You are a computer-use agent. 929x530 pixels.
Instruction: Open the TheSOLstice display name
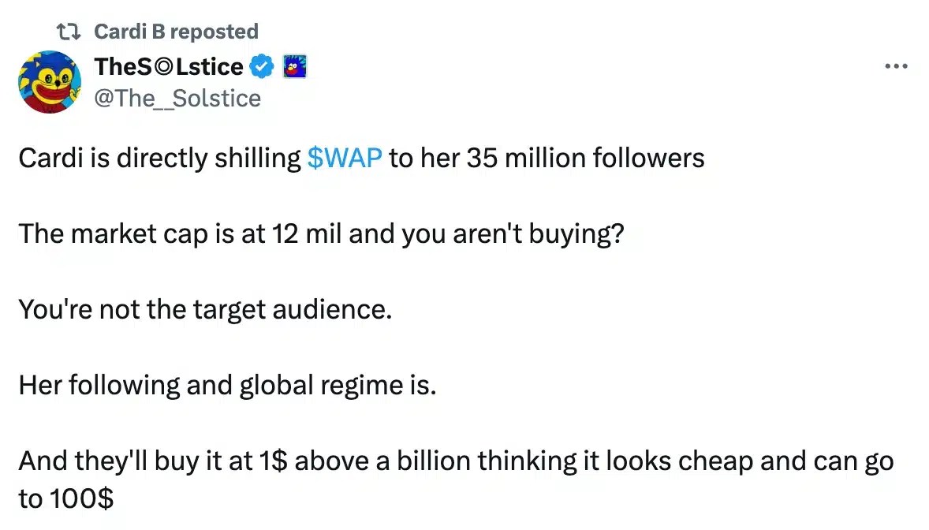click(x=168, y=68)
